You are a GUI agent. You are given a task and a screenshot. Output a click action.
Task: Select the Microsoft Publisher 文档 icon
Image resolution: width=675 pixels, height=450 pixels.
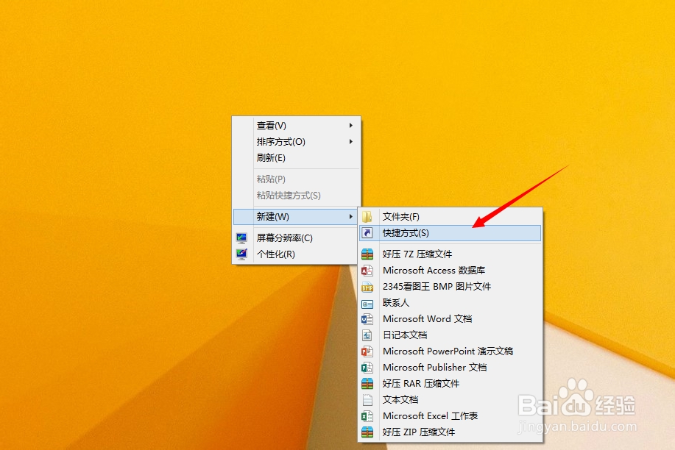click(369, 367)
